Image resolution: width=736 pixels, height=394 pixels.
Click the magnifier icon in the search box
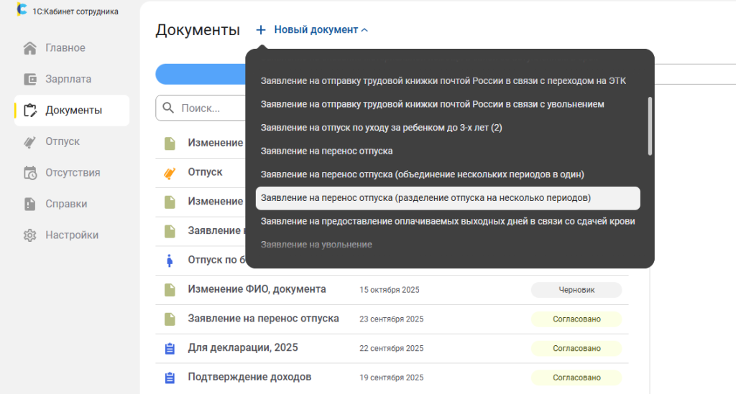pos(169,108)
